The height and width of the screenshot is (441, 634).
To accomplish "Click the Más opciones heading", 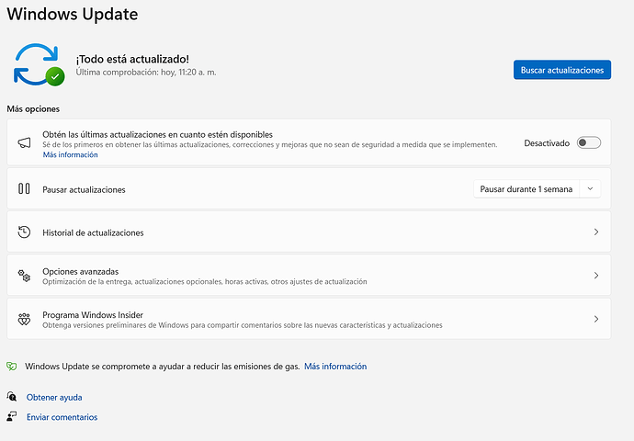I will pyautogui.click(x=33, y=108).
